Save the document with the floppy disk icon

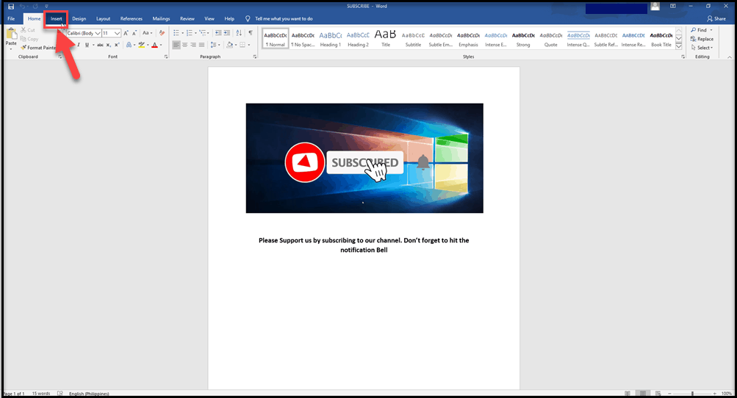click(11, 7)
